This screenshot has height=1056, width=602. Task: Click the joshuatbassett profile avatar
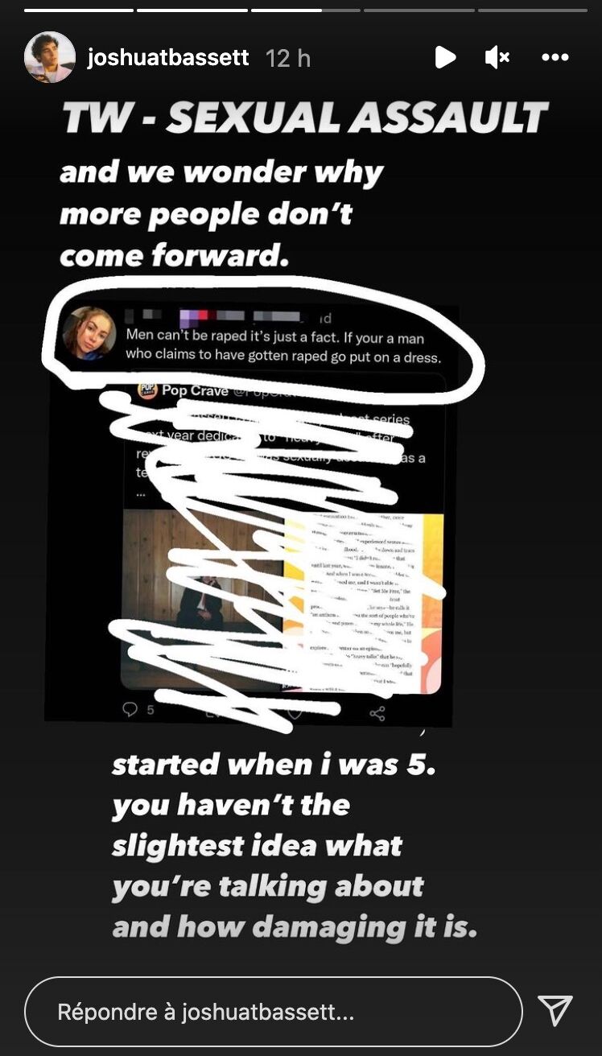coord(50,57)
